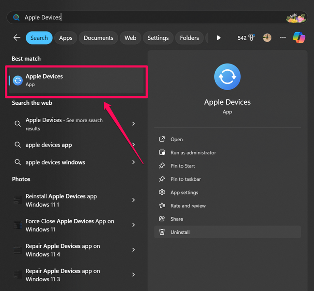Switch to the Apps filter tab

point(65,38)
